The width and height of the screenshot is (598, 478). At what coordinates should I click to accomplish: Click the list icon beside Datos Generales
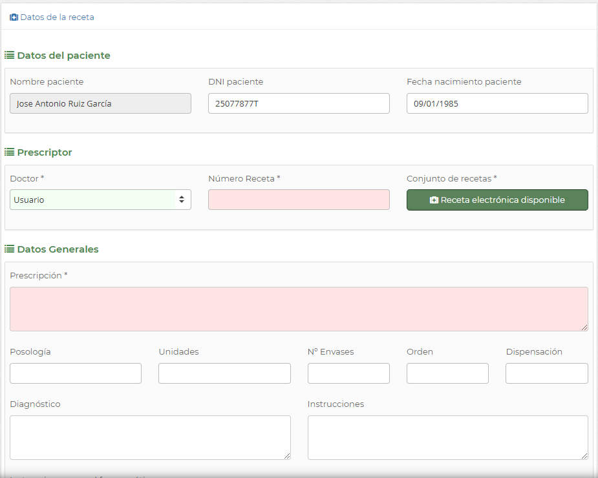coord(10,249)
